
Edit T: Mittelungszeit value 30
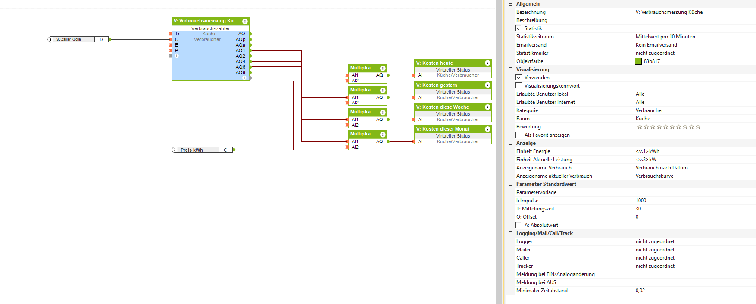[x=695, y=209]
